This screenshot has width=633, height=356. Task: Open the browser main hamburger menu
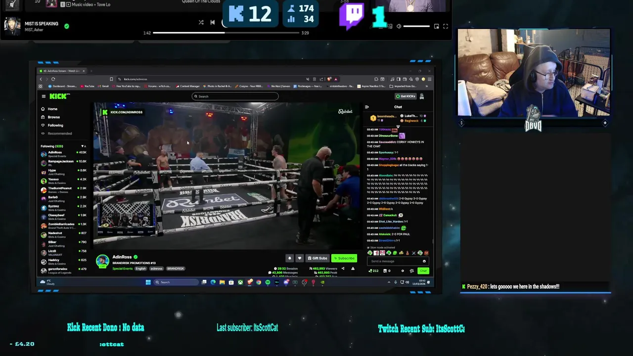[x=429, y=79]
